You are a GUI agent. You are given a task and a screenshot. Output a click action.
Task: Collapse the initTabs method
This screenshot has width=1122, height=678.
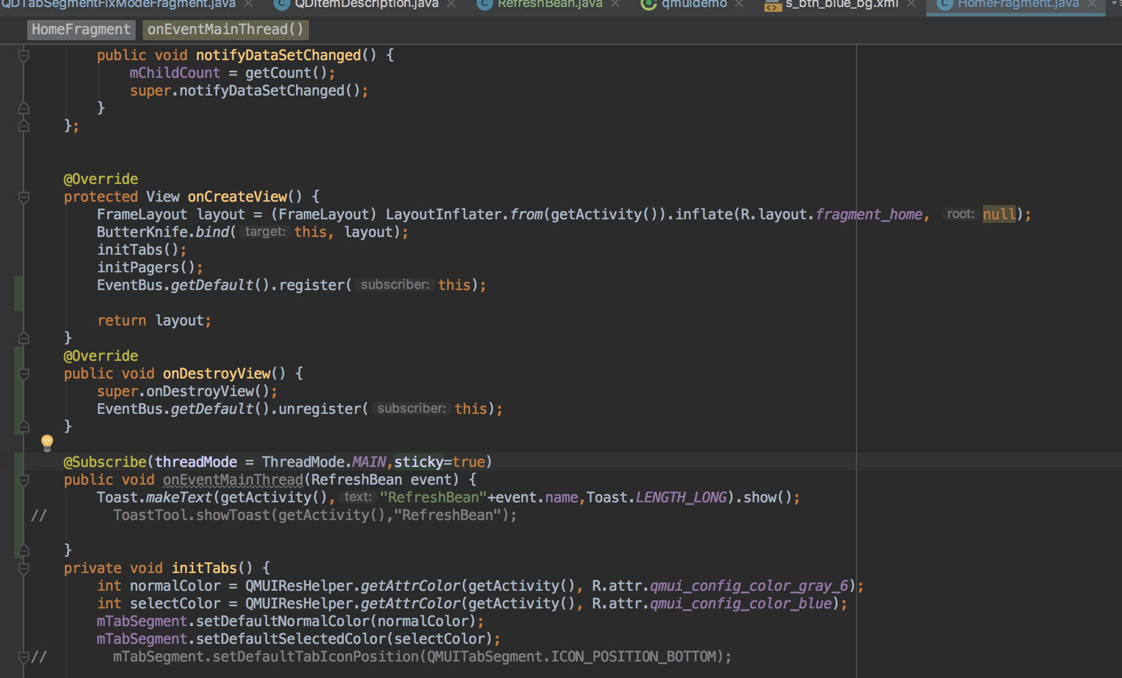pyautogui.click(x=24, y=569)
